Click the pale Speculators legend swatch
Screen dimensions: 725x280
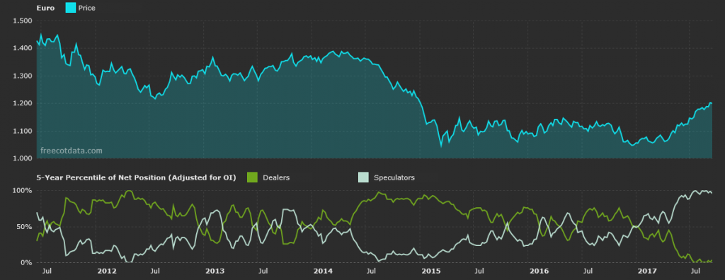click(x=363, y=177)
